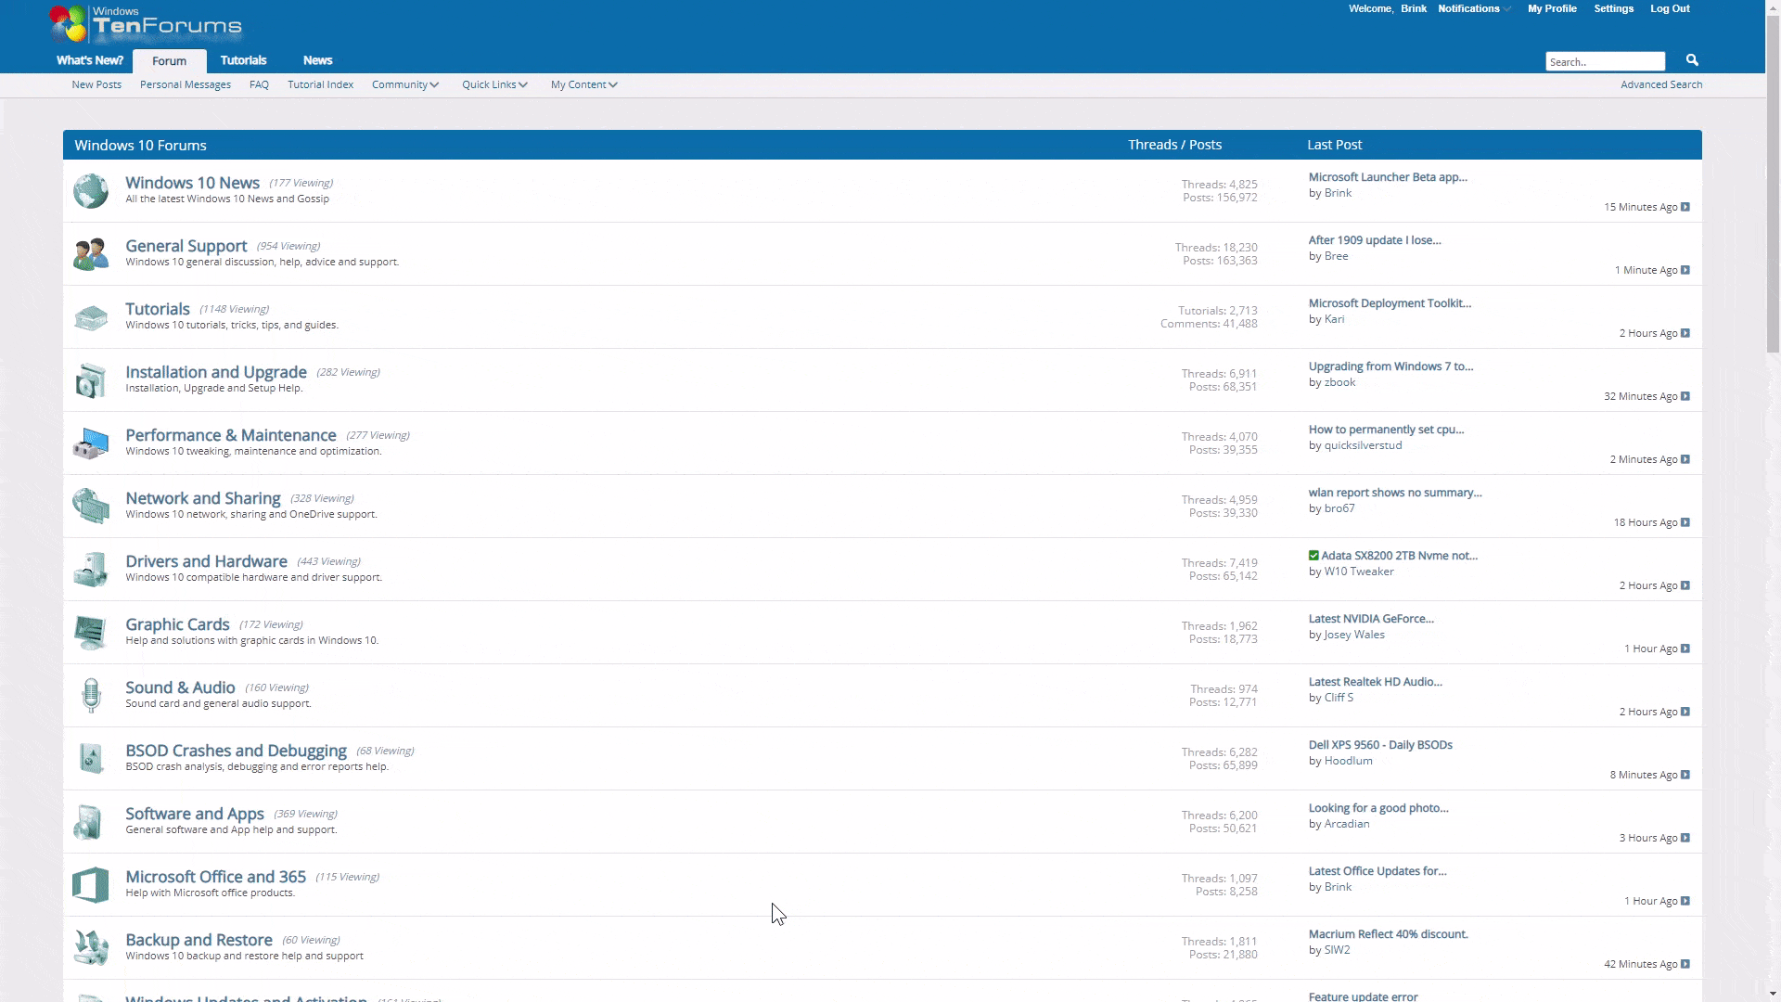The image size is (1781, 1002).
Task: Click the Graphic Cards monitor icon
Action: pos(91,632)
